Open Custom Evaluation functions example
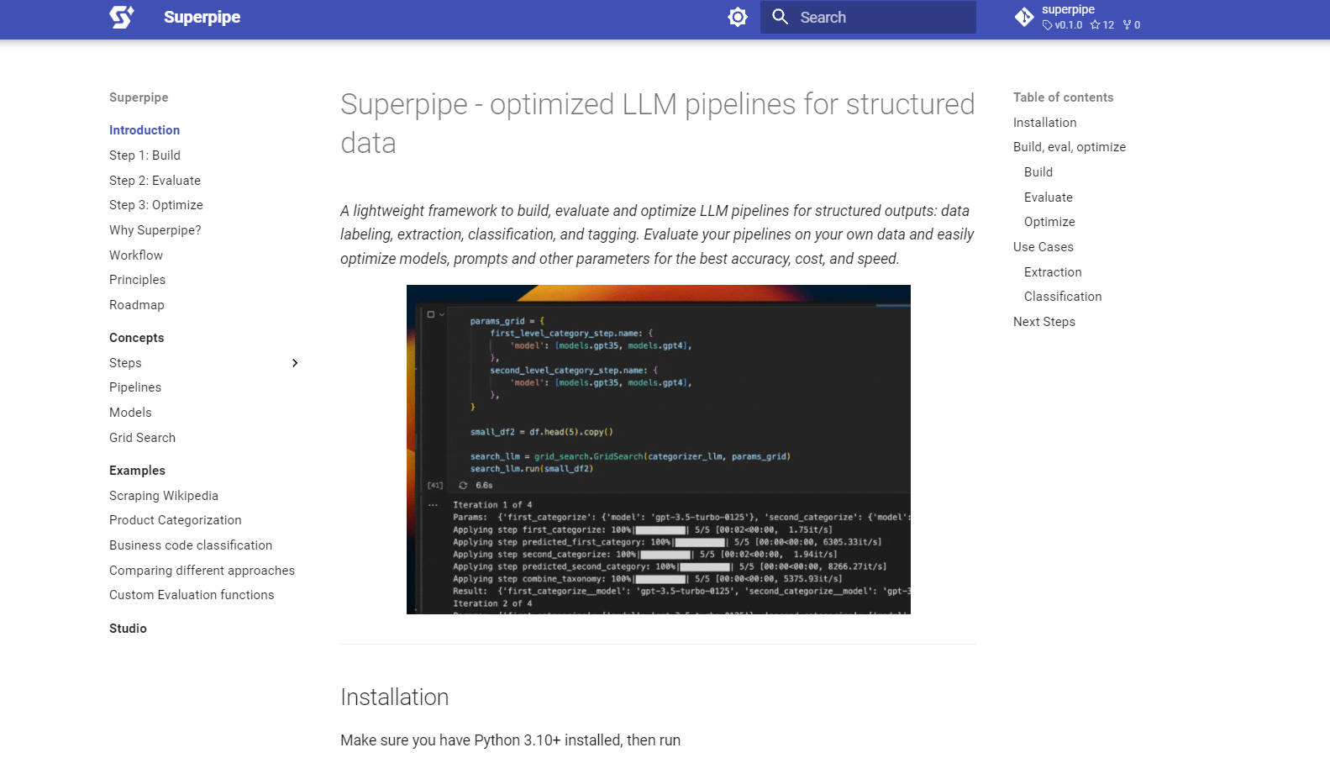1330x758 pixels. [x=192, y=595]
